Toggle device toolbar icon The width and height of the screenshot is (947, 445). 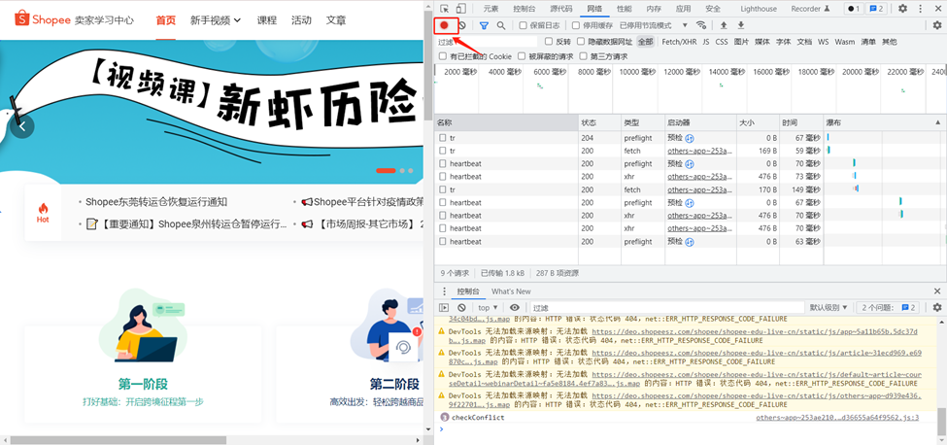pyautogui.click(x=460, y=9)
